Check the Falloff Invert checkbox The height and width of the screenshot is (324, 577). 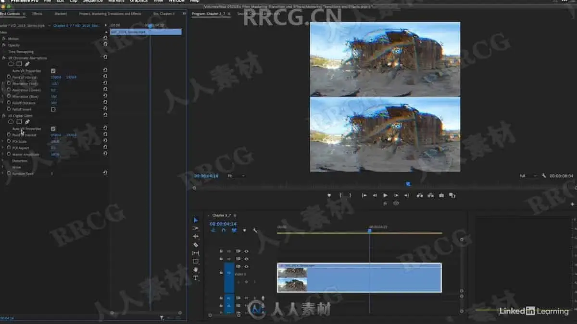coord(53,109)
